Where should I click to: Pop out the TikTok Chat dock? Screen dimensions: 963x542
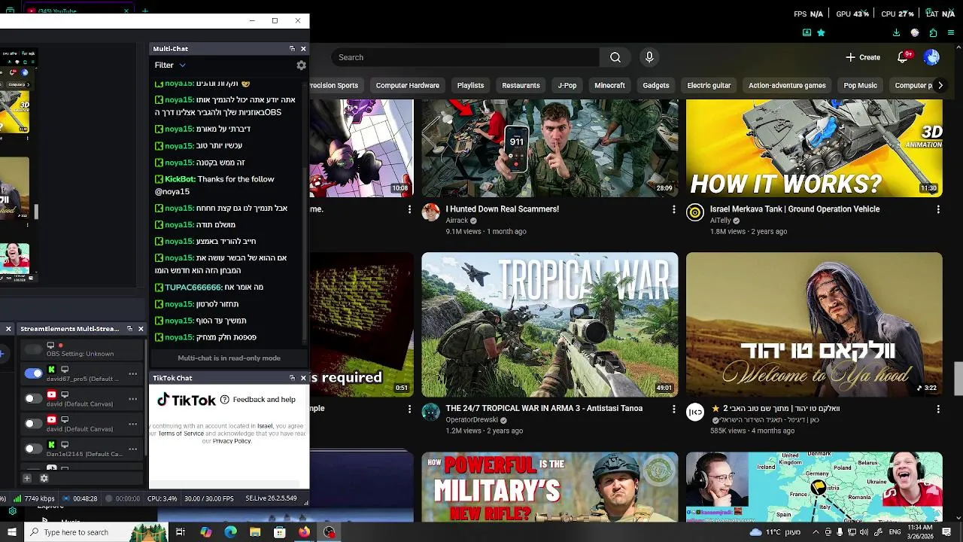pos(292,378)
